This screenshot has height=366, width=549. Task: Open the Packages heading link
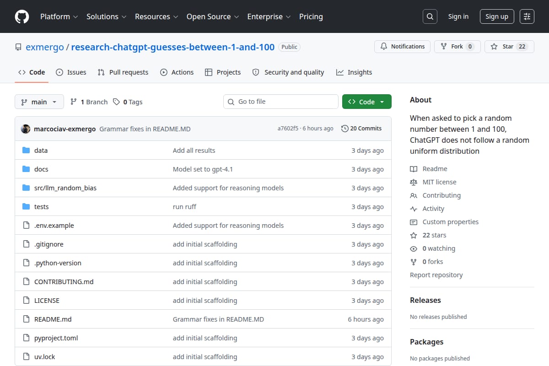(x=426, y=342)
